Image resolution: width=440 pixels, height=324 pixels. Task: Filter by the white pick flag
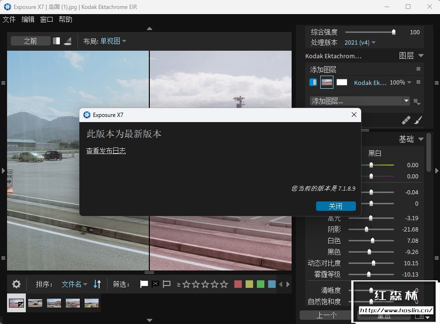pyautogui.click(x=144, y=284)
